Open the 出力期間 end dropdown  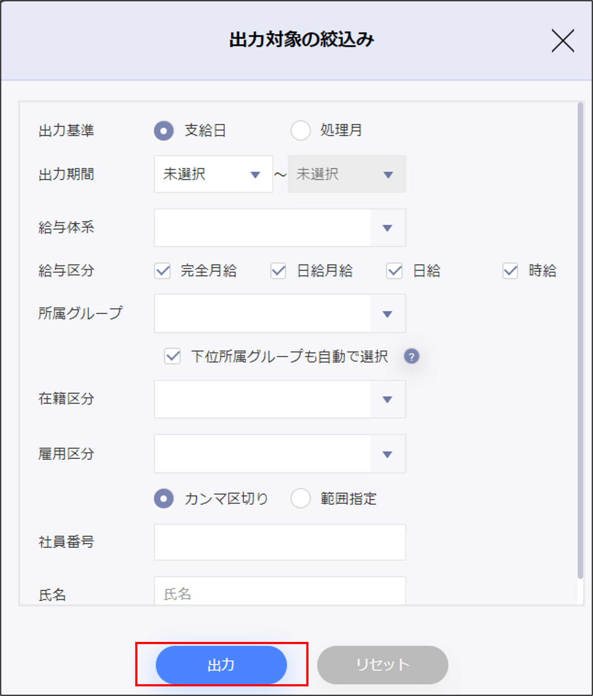click(x=346, y=174)
